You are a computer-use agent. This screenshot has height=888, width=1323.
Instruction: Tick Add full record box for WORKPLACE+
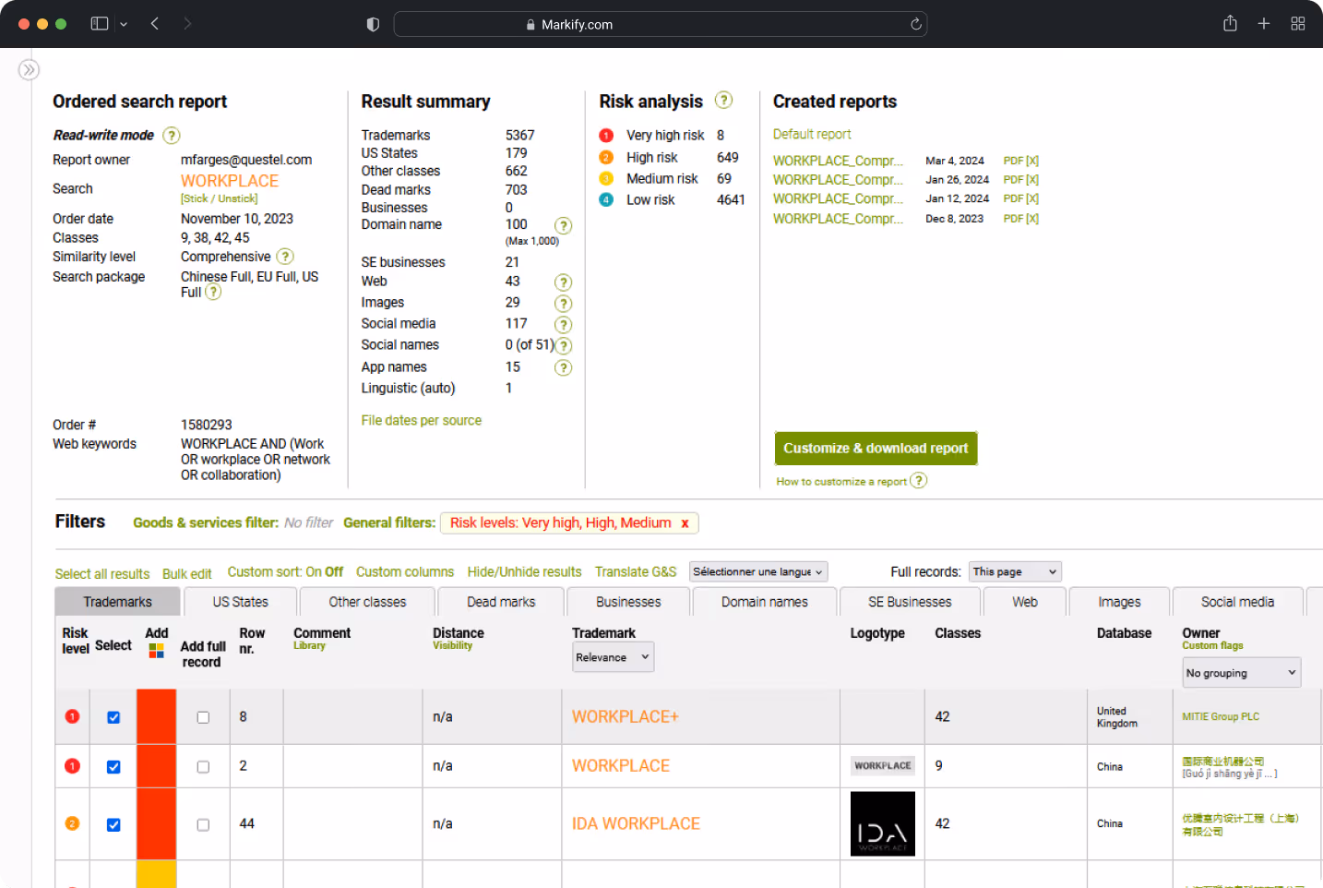tap(203, 717)
